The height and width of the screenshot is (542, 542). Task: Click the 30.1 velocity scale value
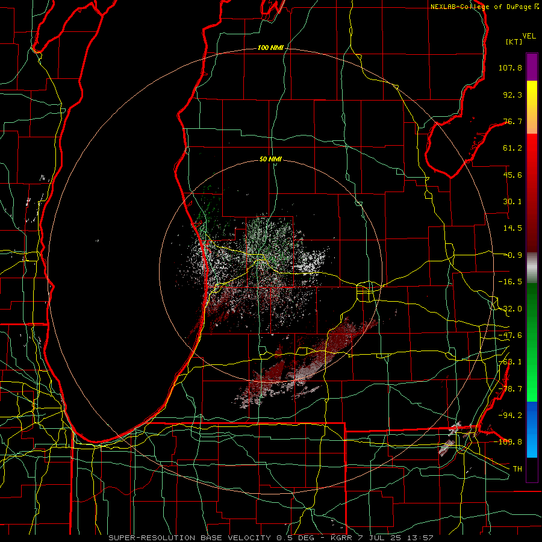pos(512,202)
